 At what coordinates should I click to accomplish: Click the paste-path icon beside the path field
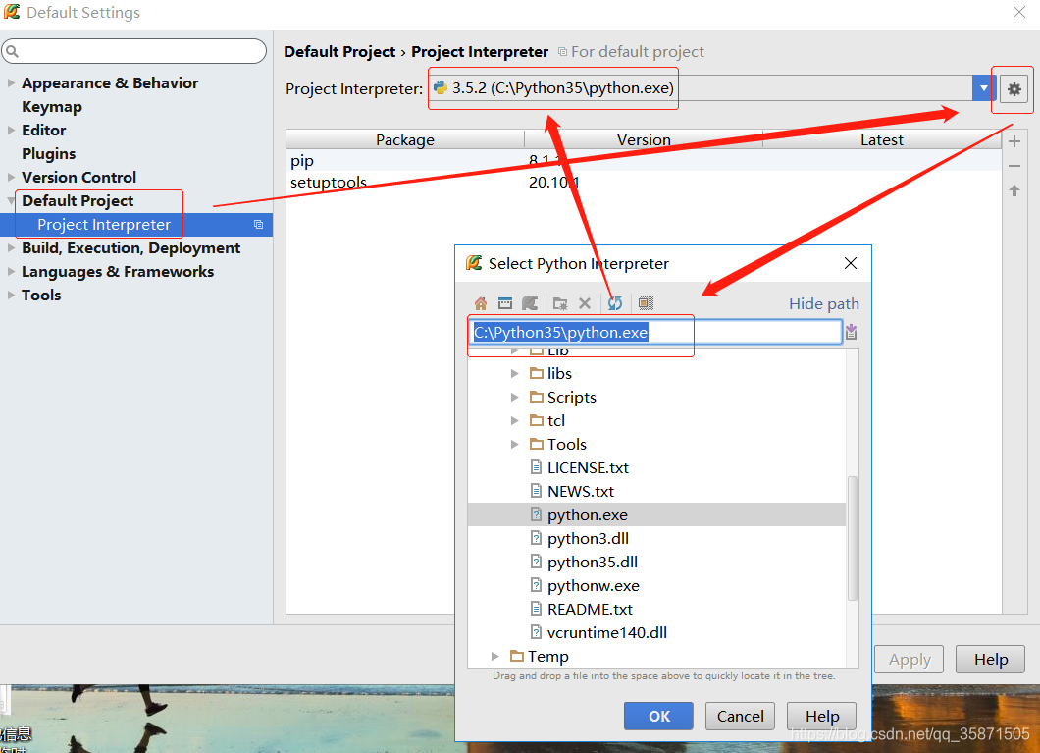[x=850, y=332]
